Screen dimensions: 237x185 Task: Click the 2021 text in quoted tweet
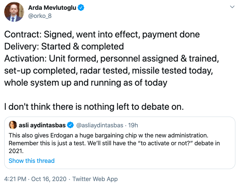pos(16,151)
